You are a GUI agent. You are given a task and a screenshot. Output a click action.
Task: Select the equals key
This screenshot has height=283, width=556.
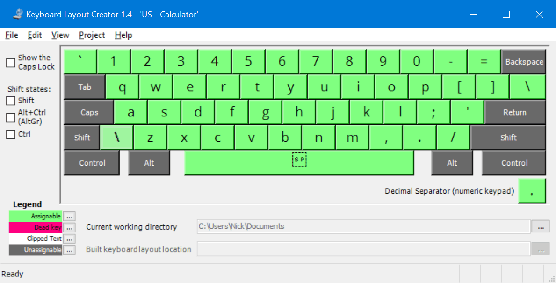pos(484,61)
